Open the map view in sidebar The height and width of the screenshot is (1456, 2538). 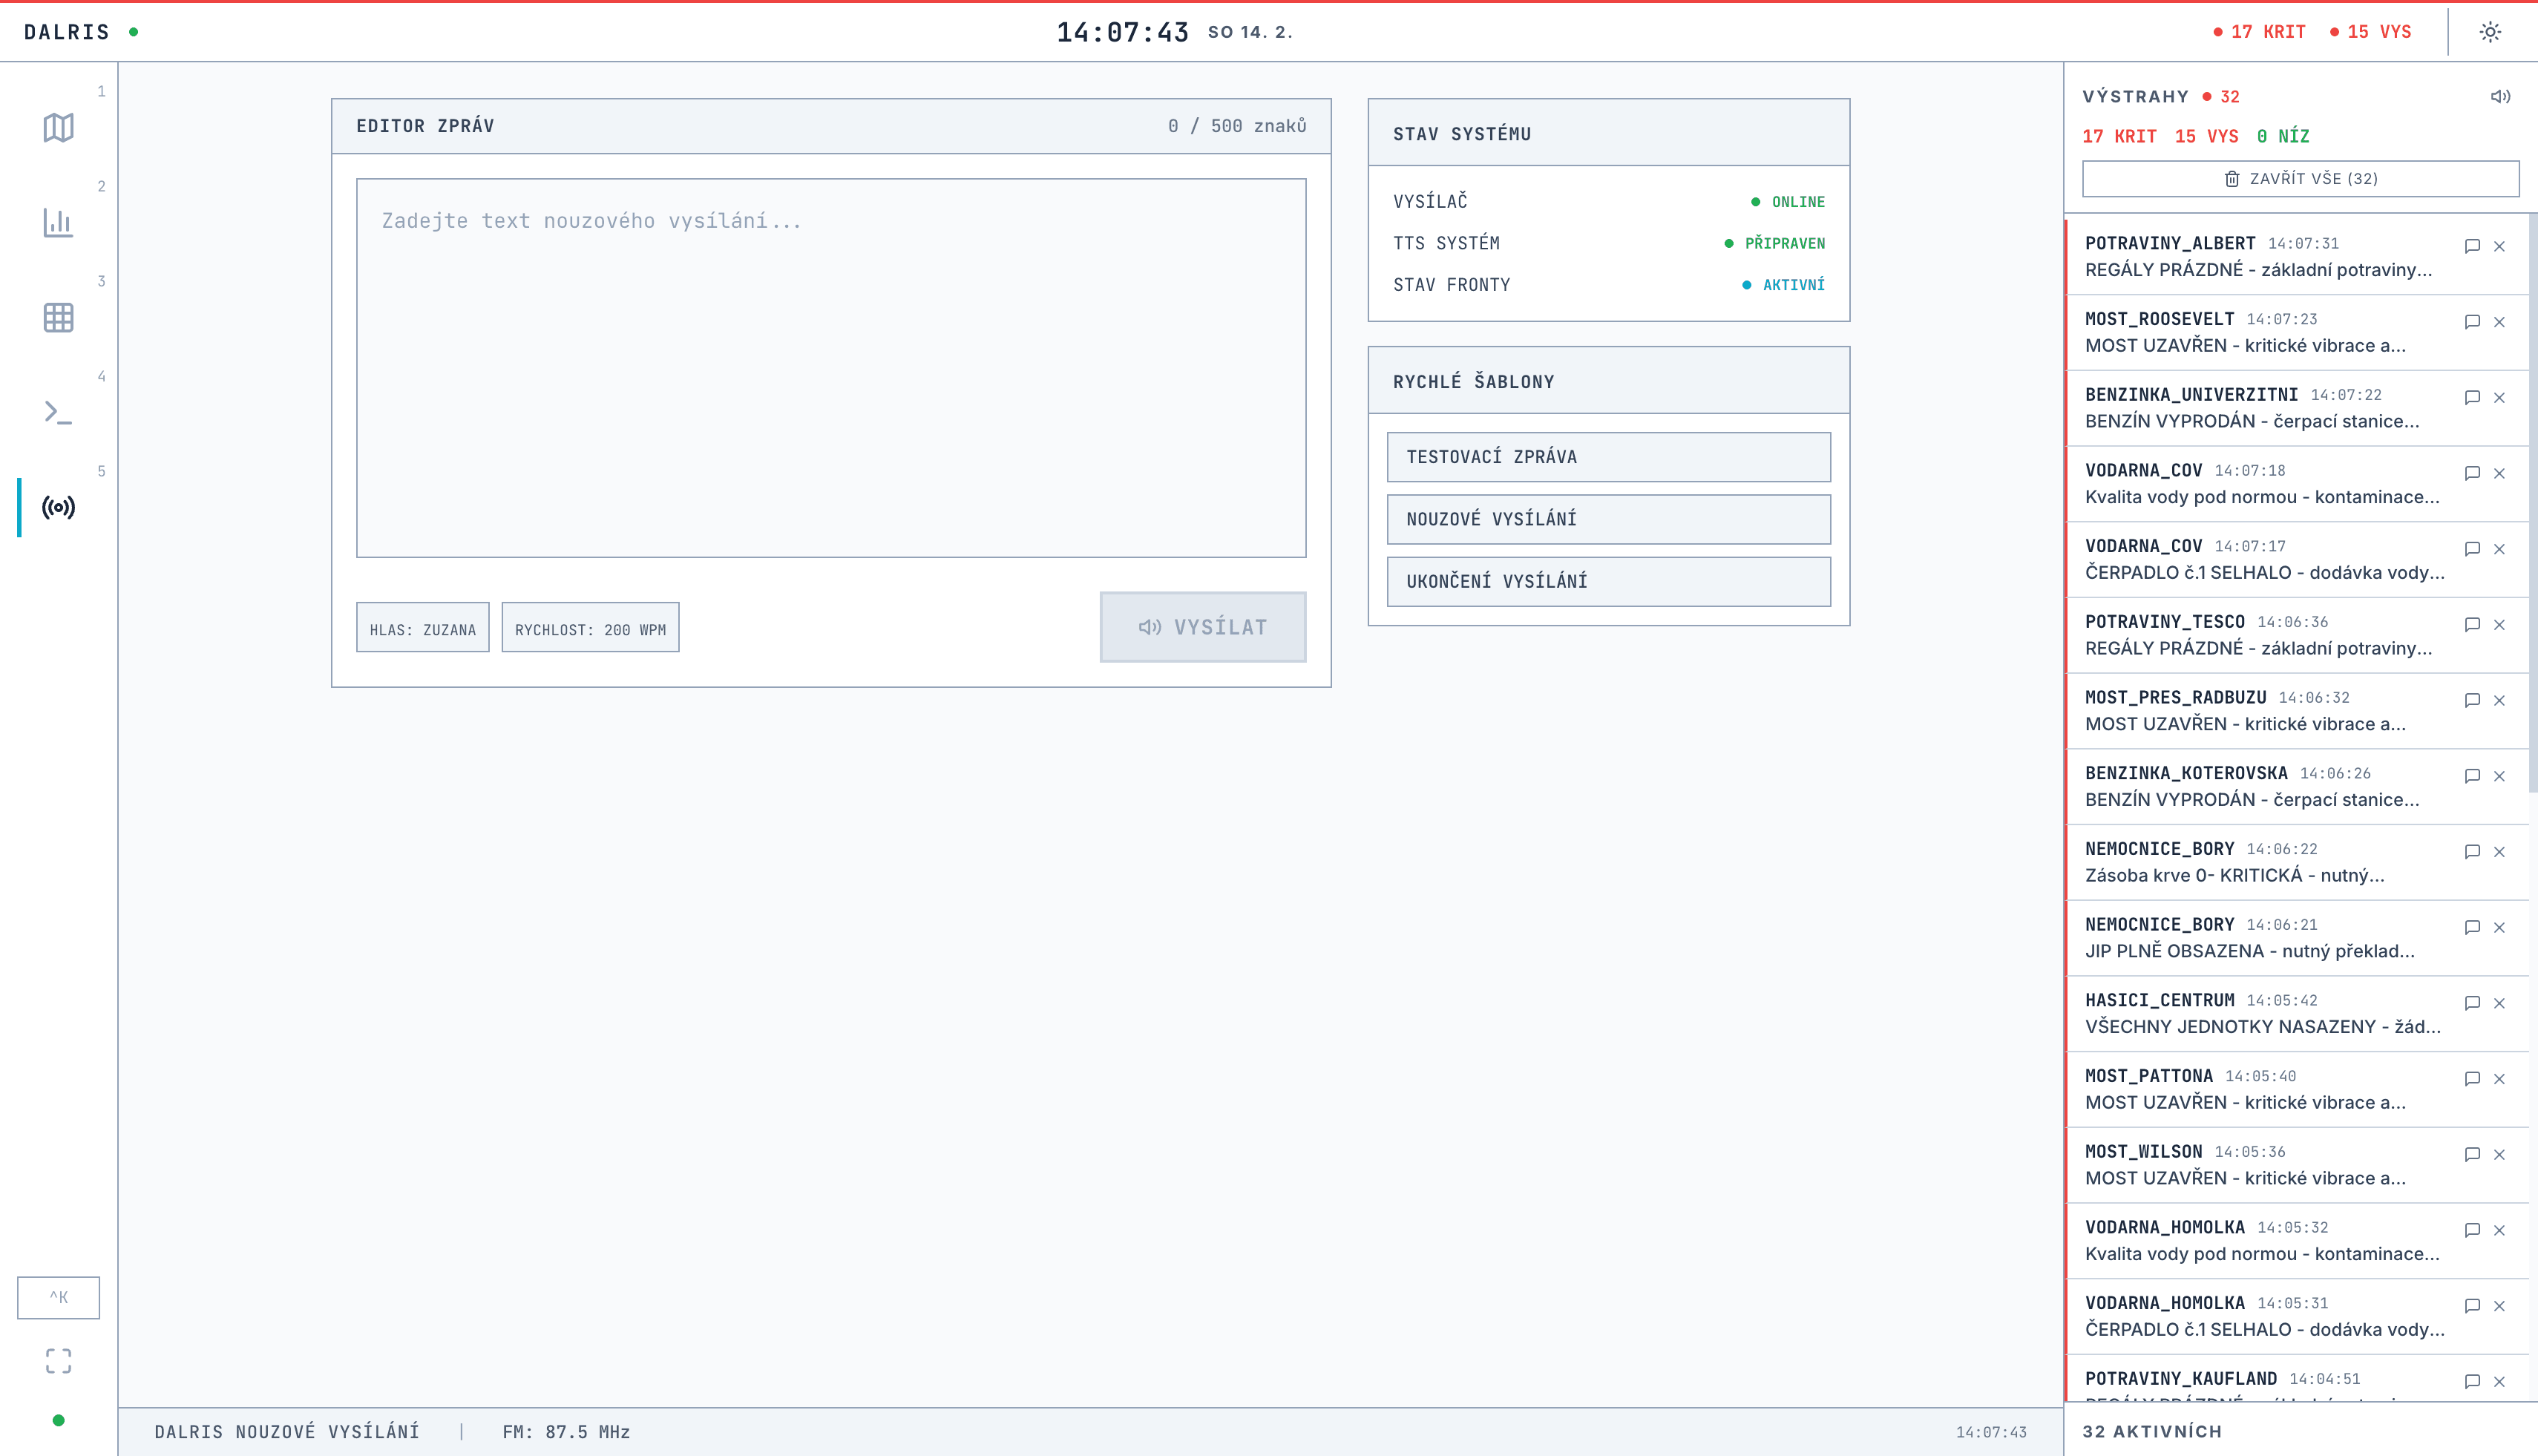coord(58,127)
